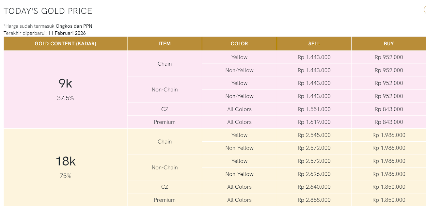Click the 18k Premium sell price Rp 2.858.000

coord(314,200)
